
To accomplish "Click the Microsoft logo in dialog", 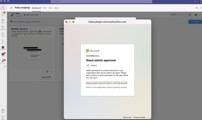I will [x=93, y=51].
